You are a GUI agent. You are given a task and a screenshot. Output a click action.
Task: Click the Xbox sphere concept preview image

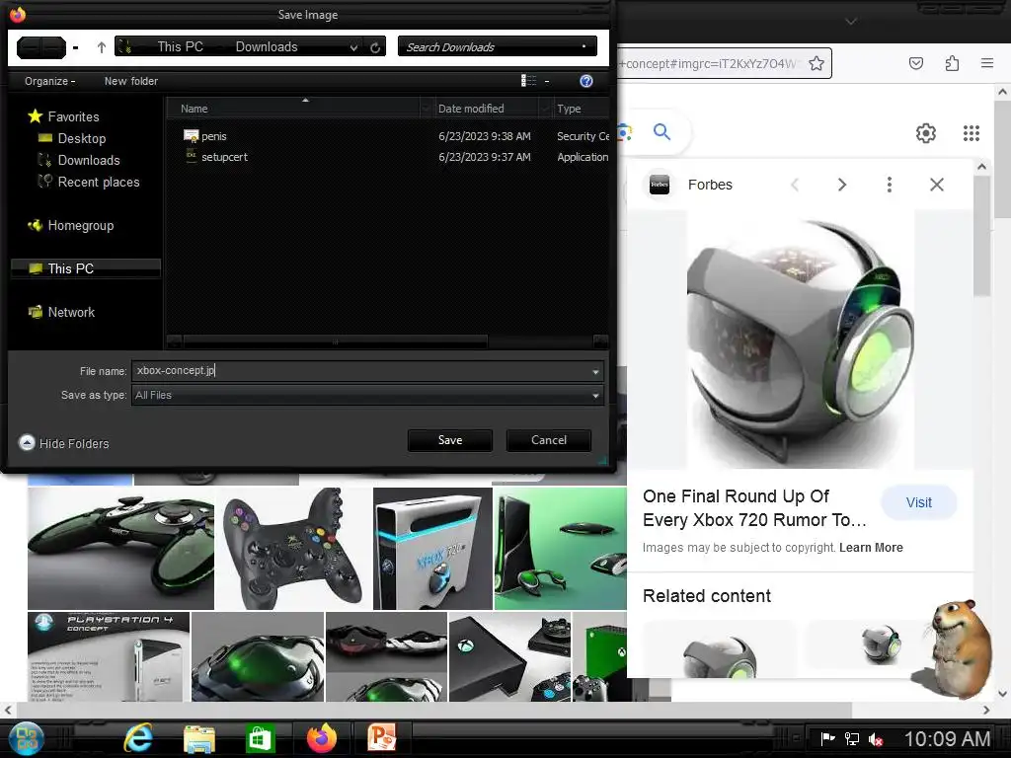[800, 340]
